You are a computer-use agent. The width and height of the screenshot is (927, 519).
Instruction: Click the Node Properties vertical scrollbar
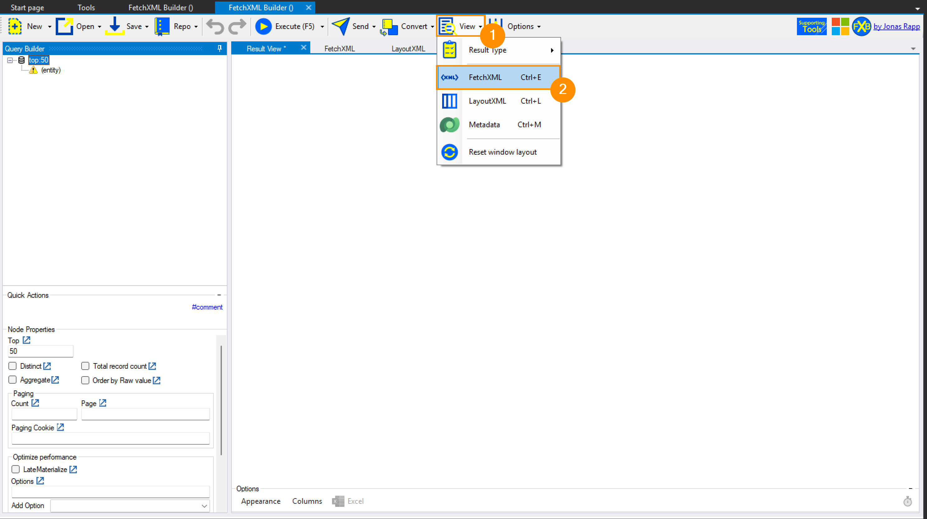tap(221, 400)
